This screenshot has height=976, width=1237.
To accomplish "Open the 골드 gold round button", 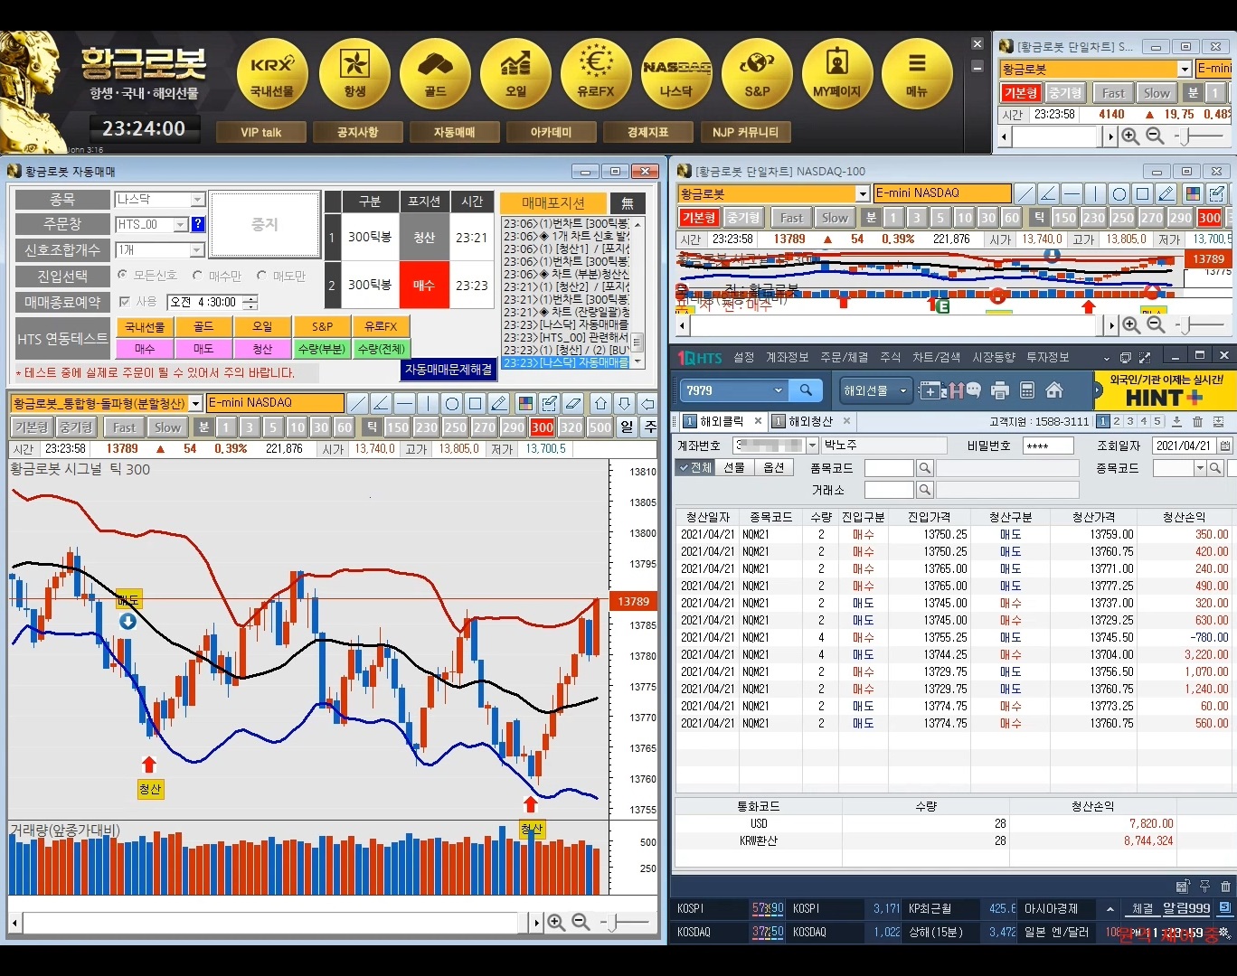I will point(435,74).
